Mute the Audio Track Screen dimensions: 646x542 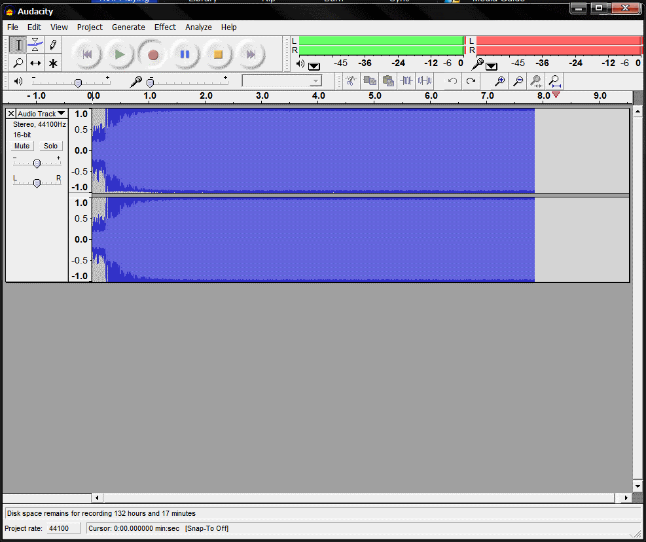pos(22,146)
